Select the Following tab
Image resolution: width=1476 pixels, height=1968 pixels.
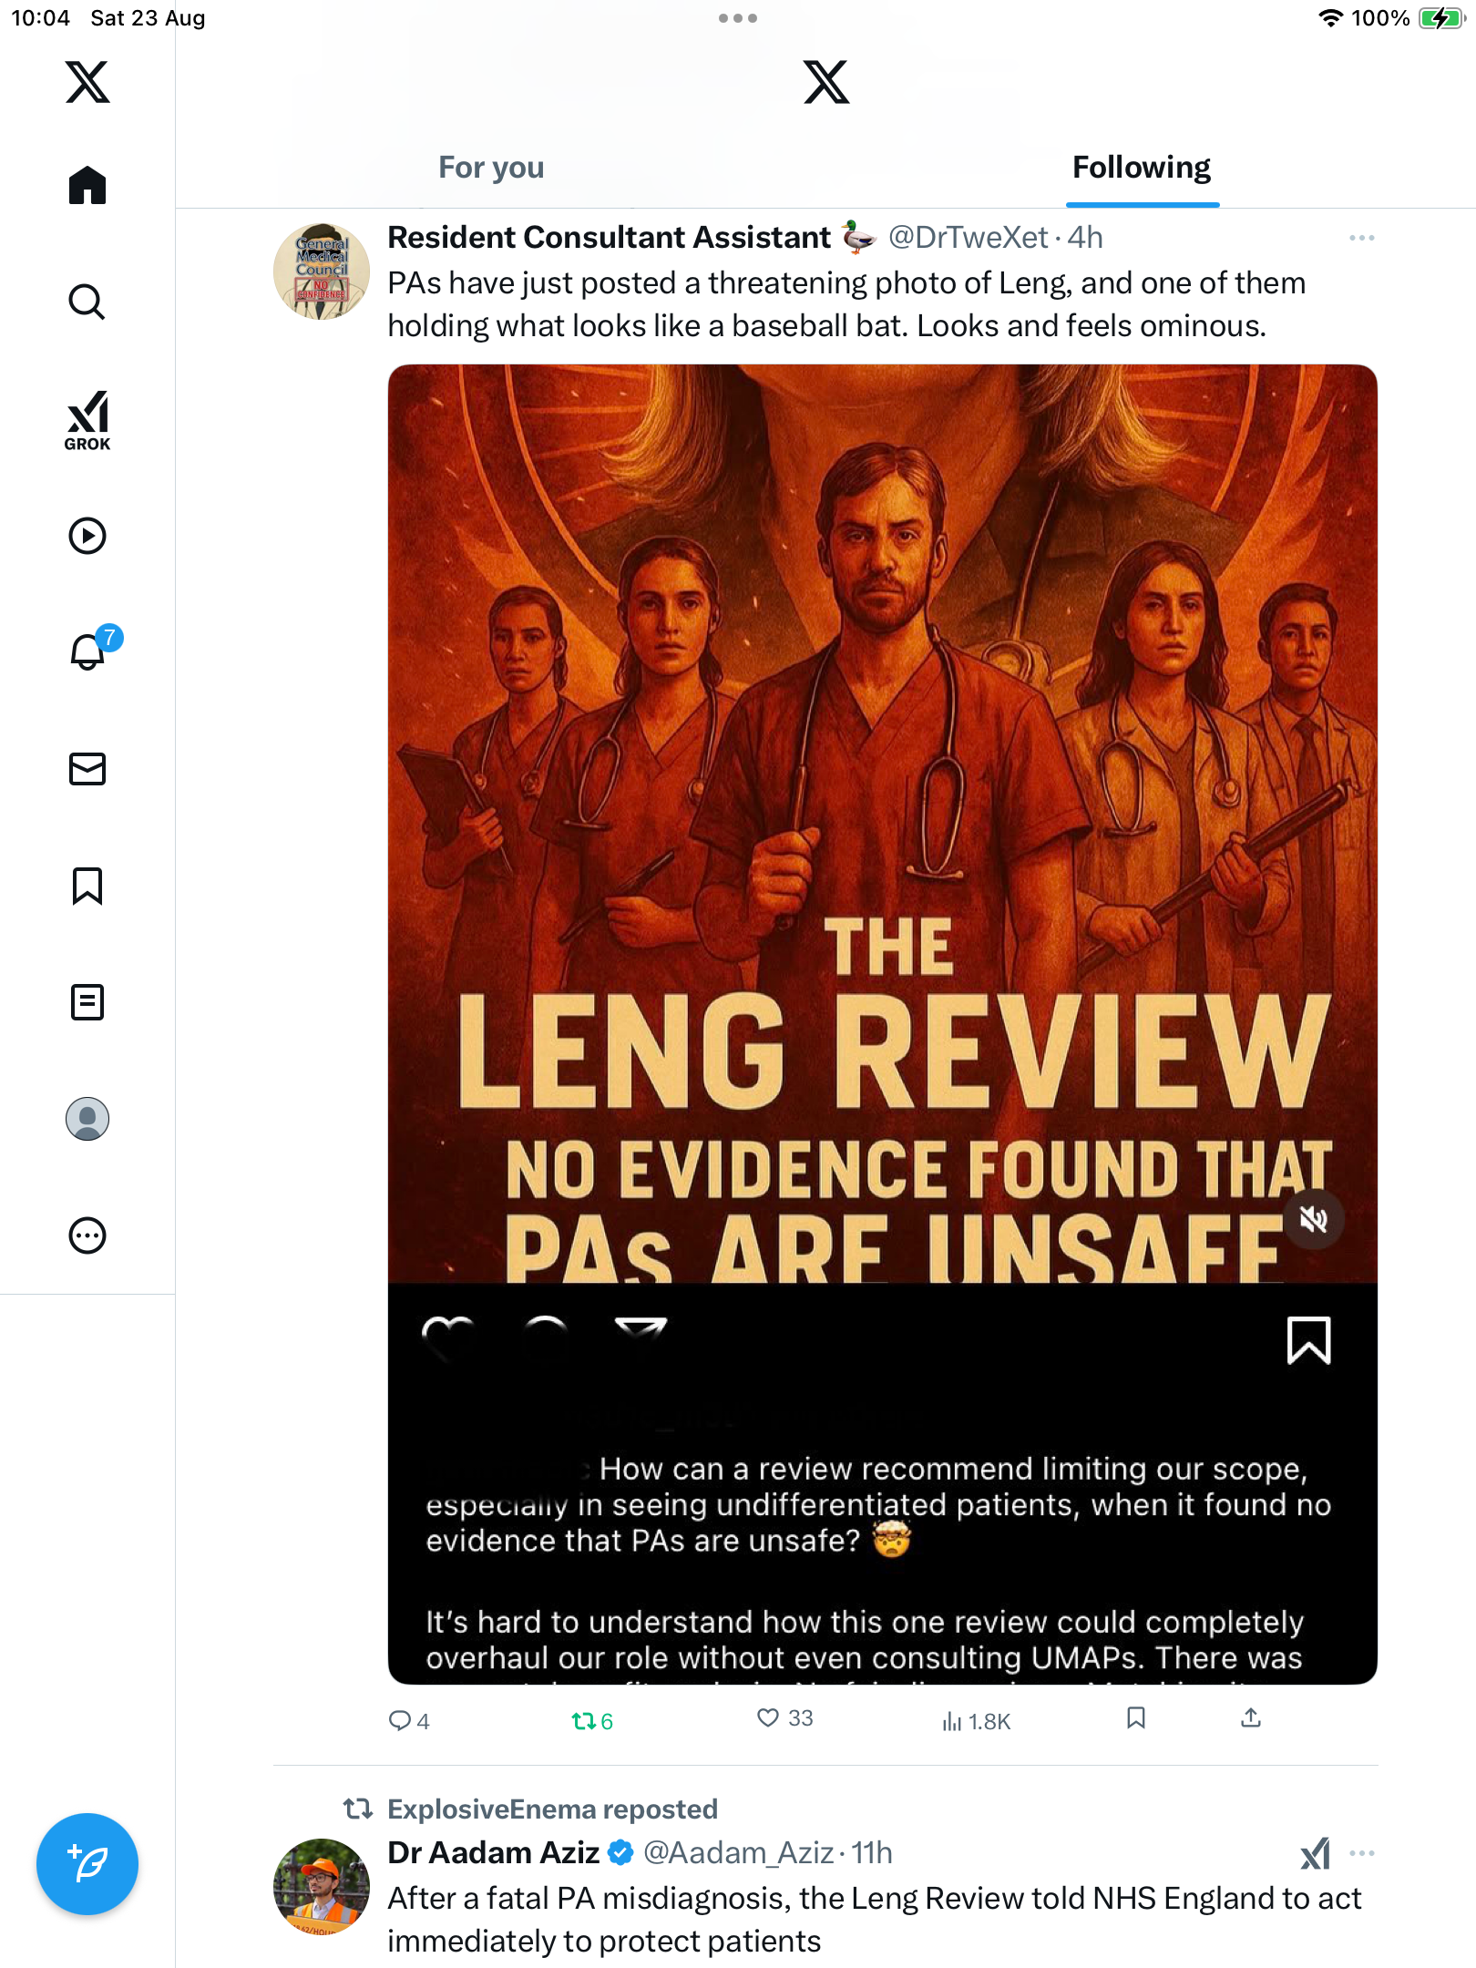[1142, 168]
